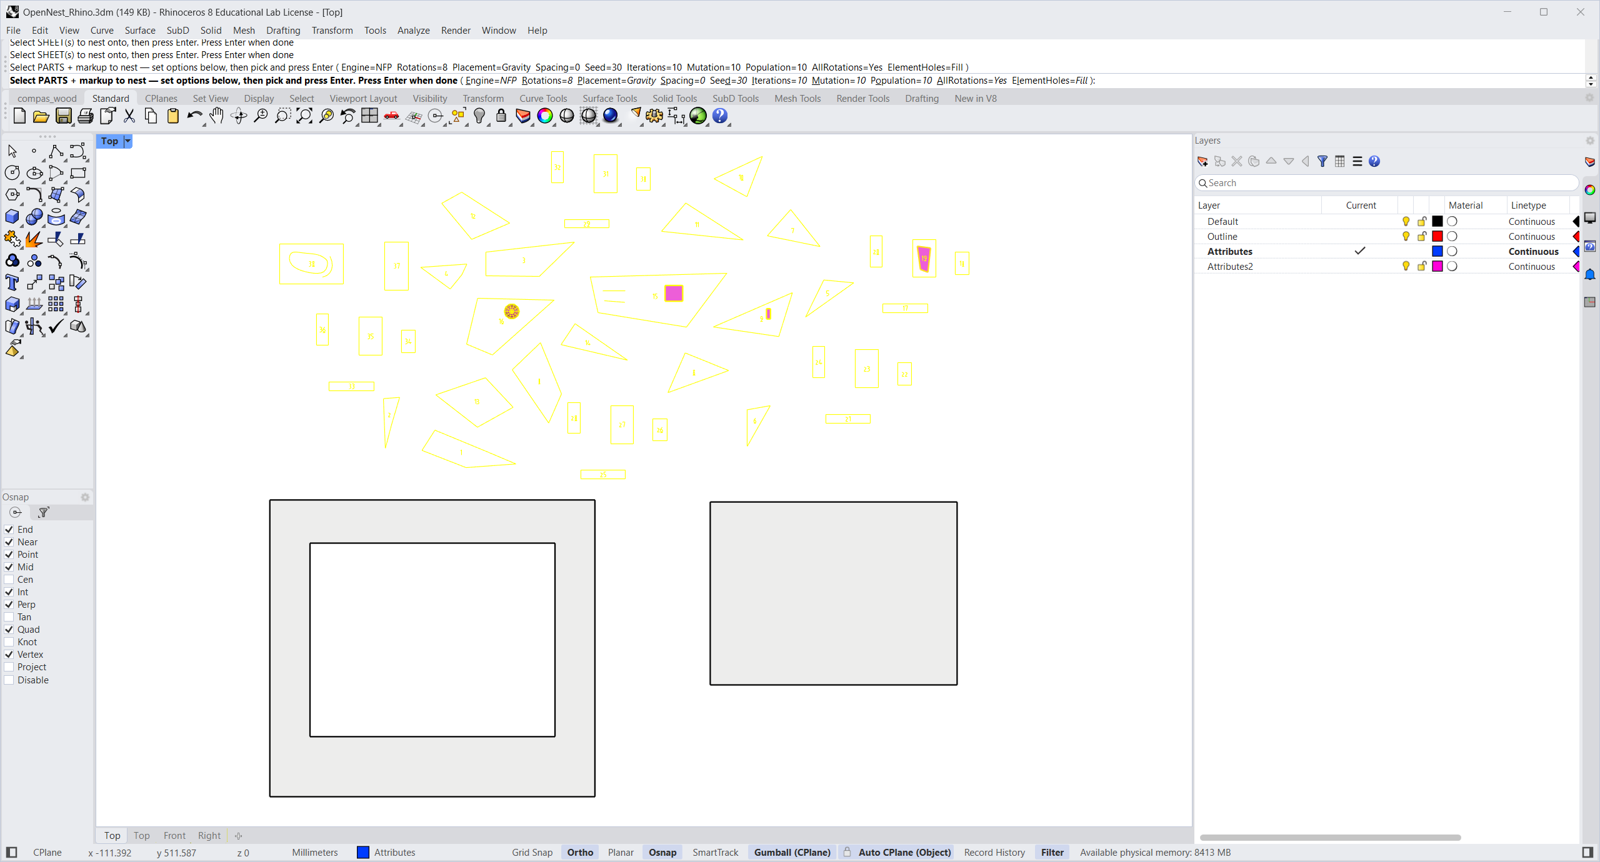This screenshot has height=862, width=1600.
Task: Click the Placement=Gravity command option
Action: [617, 81]
